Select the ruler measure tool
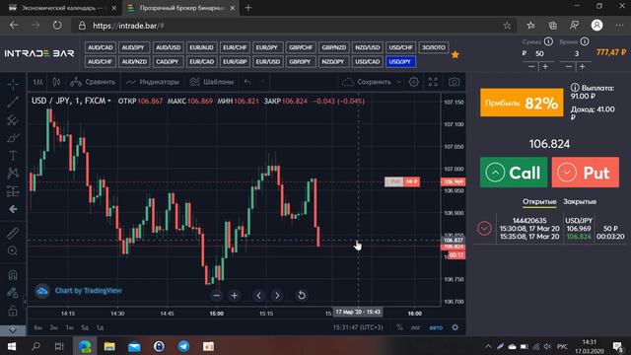 [13, 233]
